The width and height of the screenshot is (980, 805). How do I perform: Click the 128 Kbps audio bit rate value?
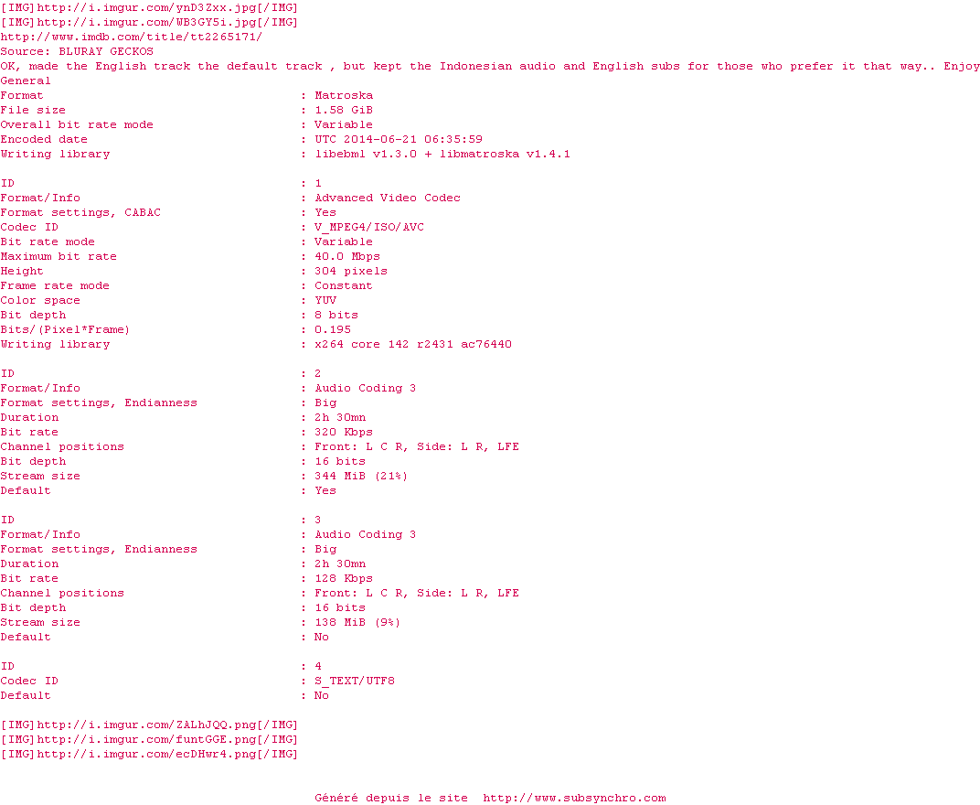344,578
